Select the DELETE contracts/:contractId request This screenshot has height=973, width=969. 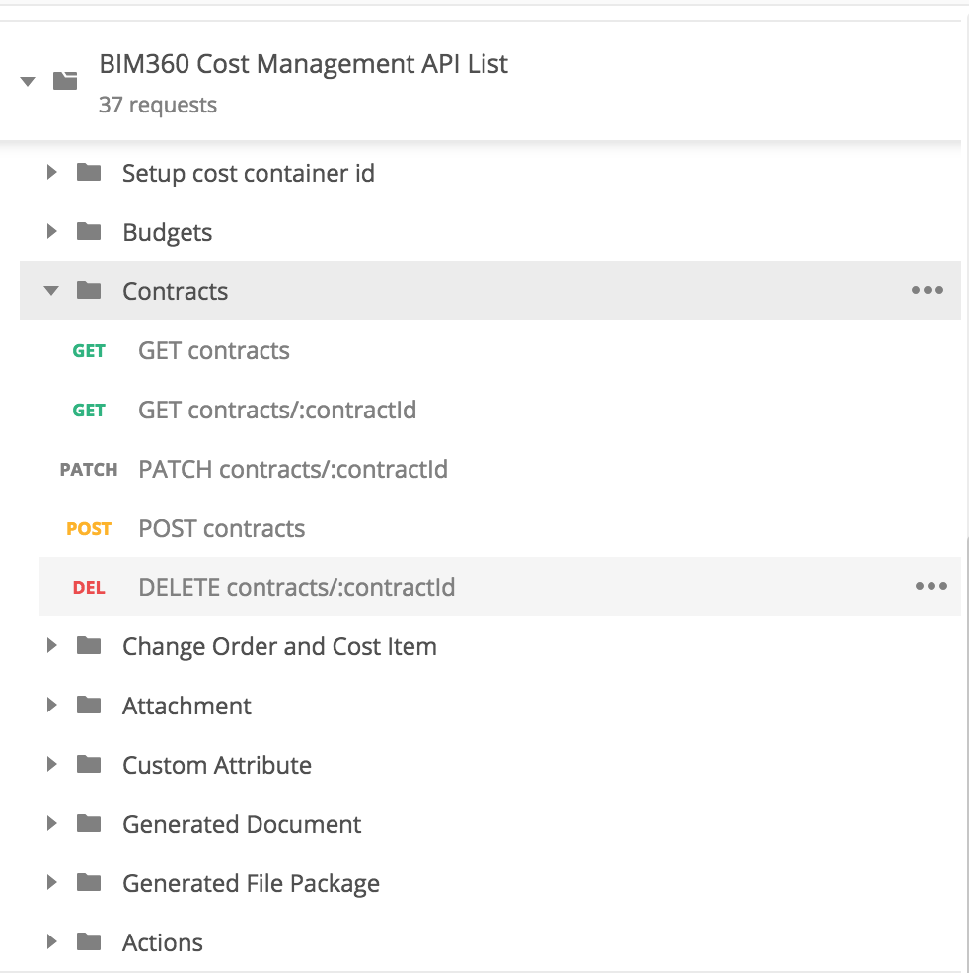pyautogui.click(x=500, y=587)
